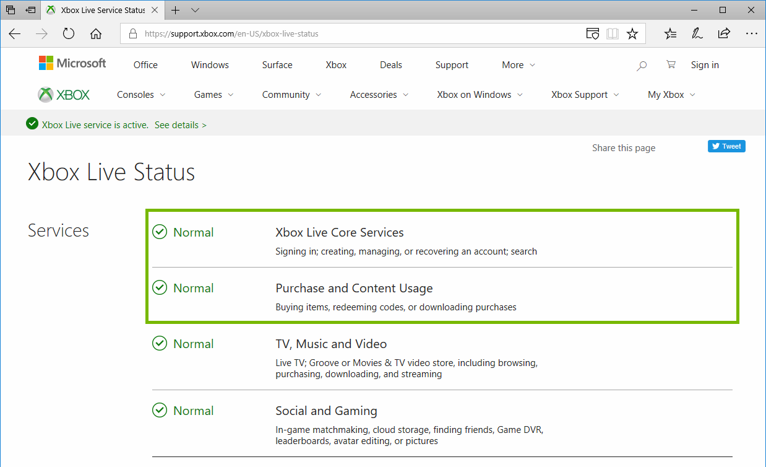Click the Xbox logo
Screen dimensions: 766x467
64,95
